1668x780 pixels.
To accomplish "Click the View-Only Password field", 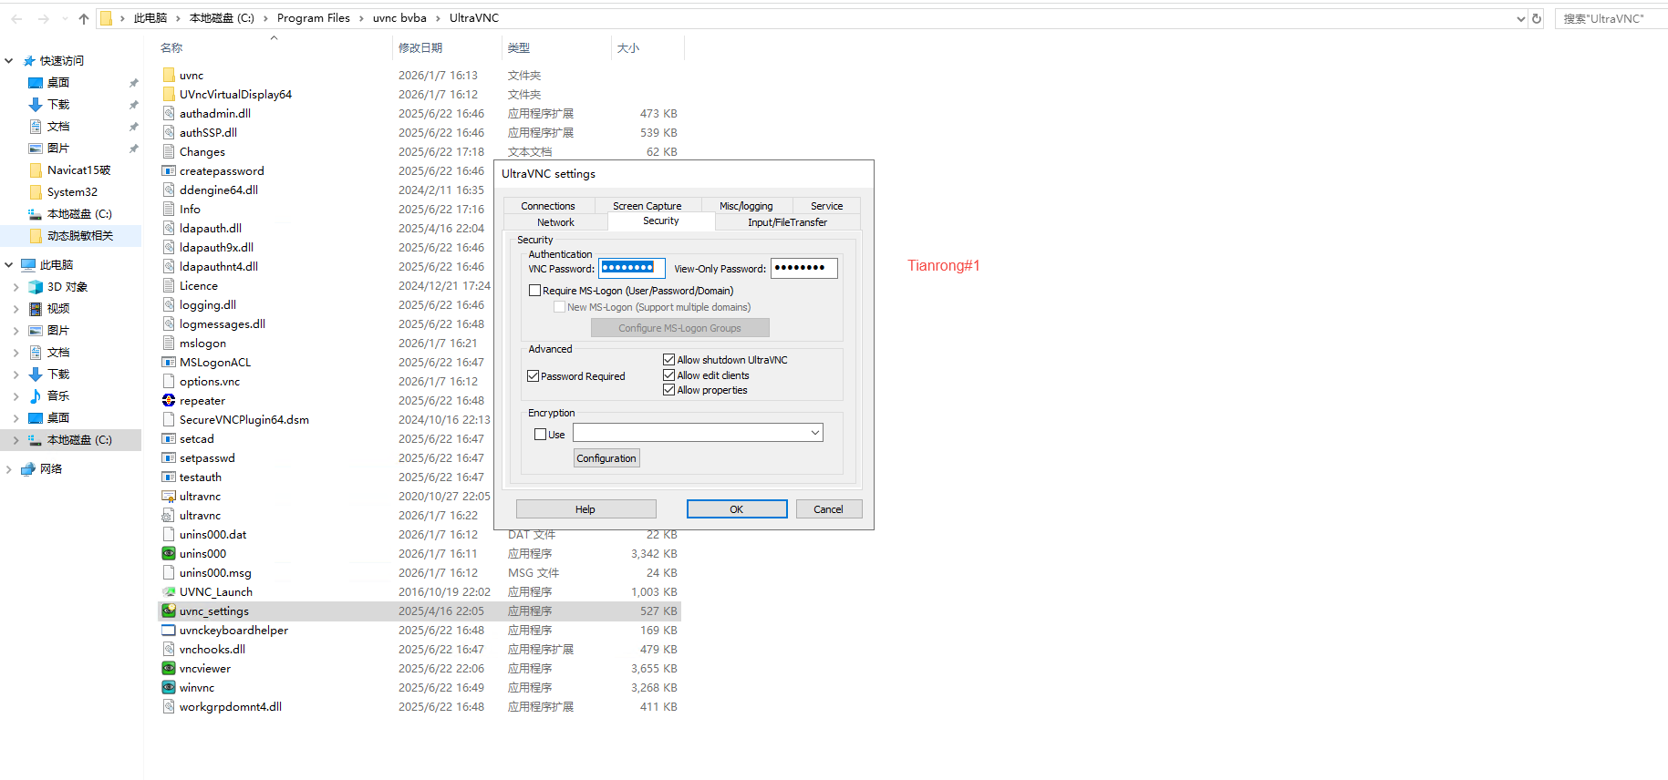I will (804, 268).
